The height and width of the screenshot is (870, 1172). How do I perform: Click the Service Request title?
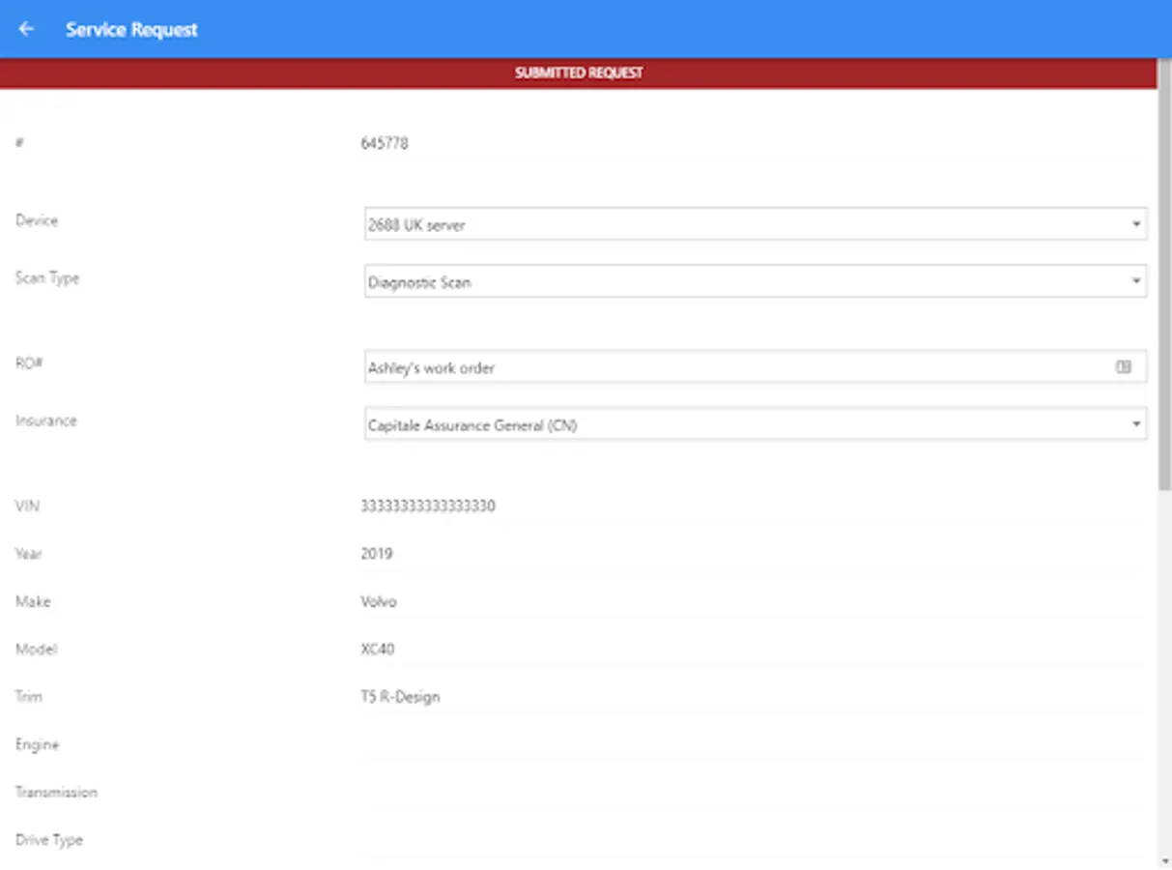pos(131,29)
